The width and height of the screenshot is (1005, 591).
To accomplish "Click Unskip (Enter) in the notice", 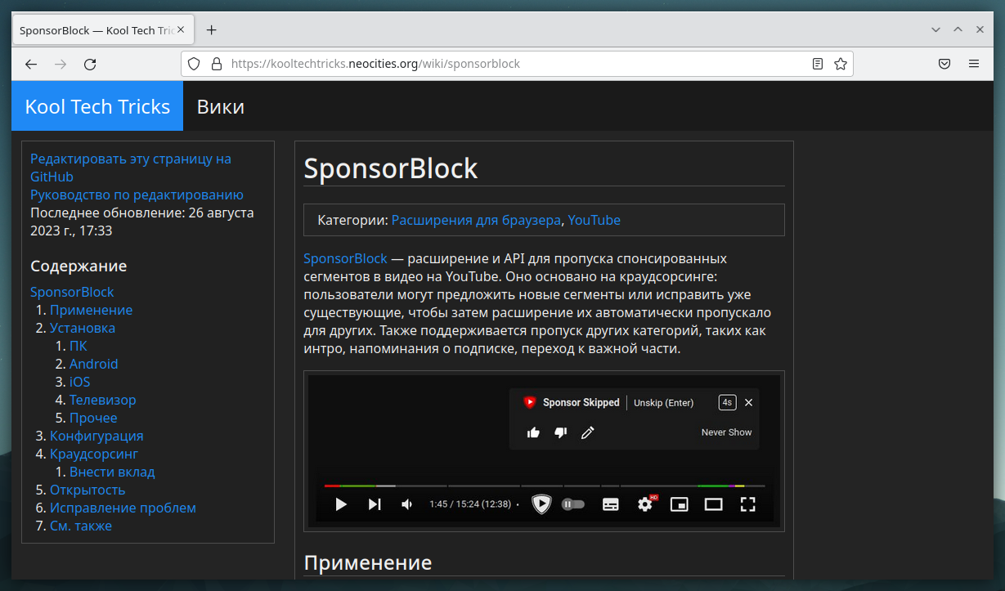I will click(663, 402).
